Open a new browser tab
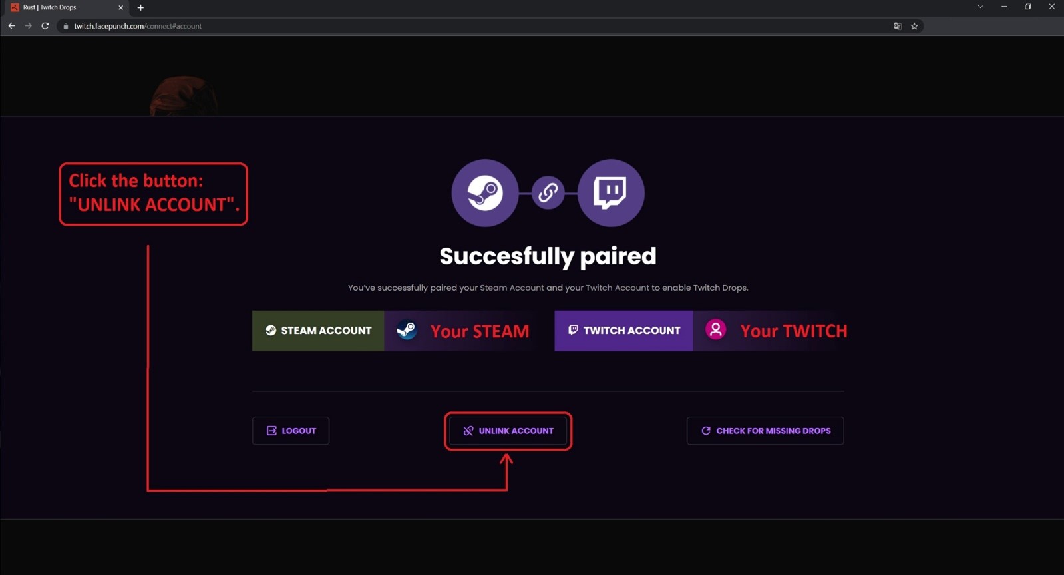Image resolution: width=1064 pixels, height=575 pixels. (140, 7)
